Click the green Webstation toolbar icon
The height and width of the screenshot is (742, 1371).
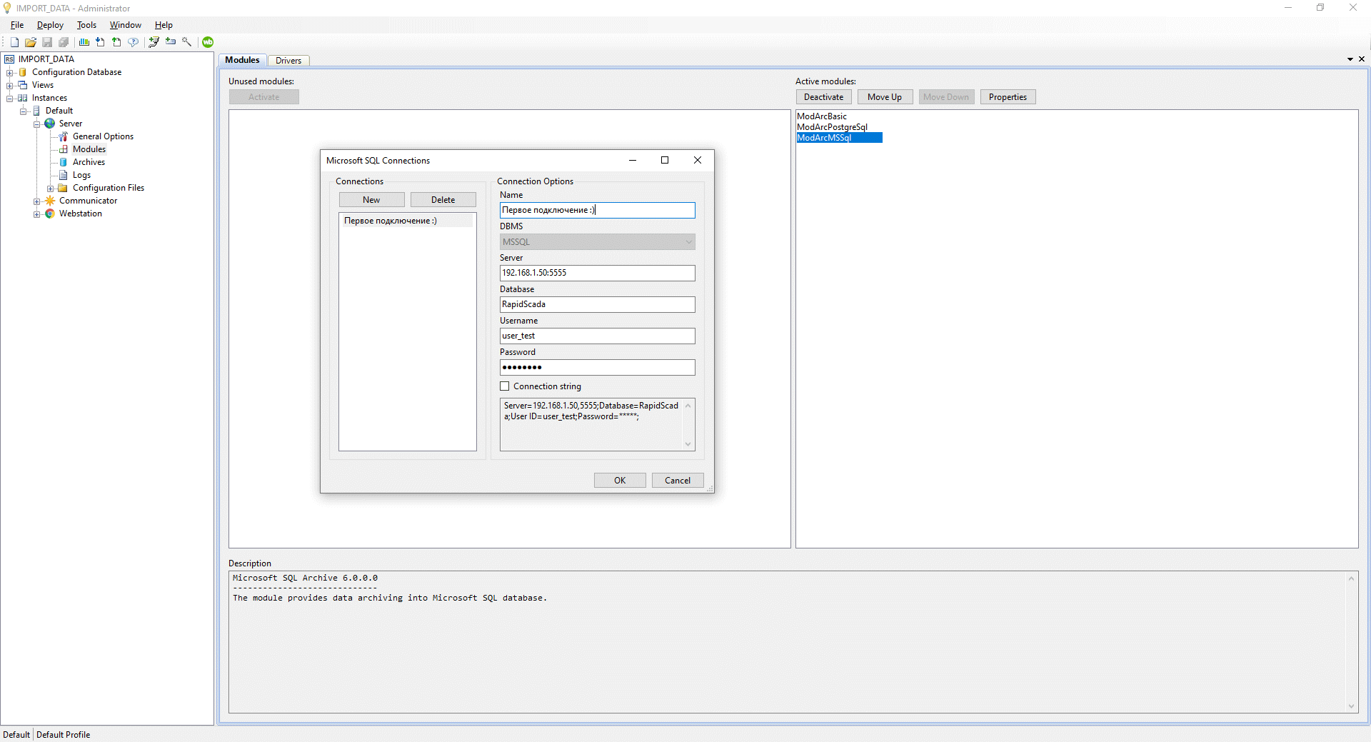[x=208, y=42]
